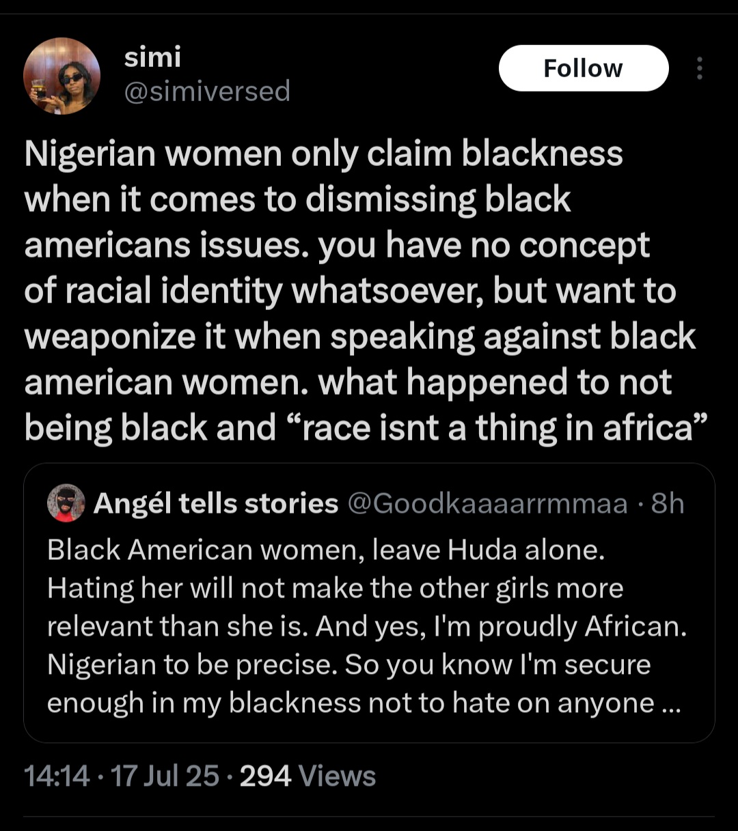
Task: Click "Black American women, leave Huda alone." line
Action: coord(326,550)
